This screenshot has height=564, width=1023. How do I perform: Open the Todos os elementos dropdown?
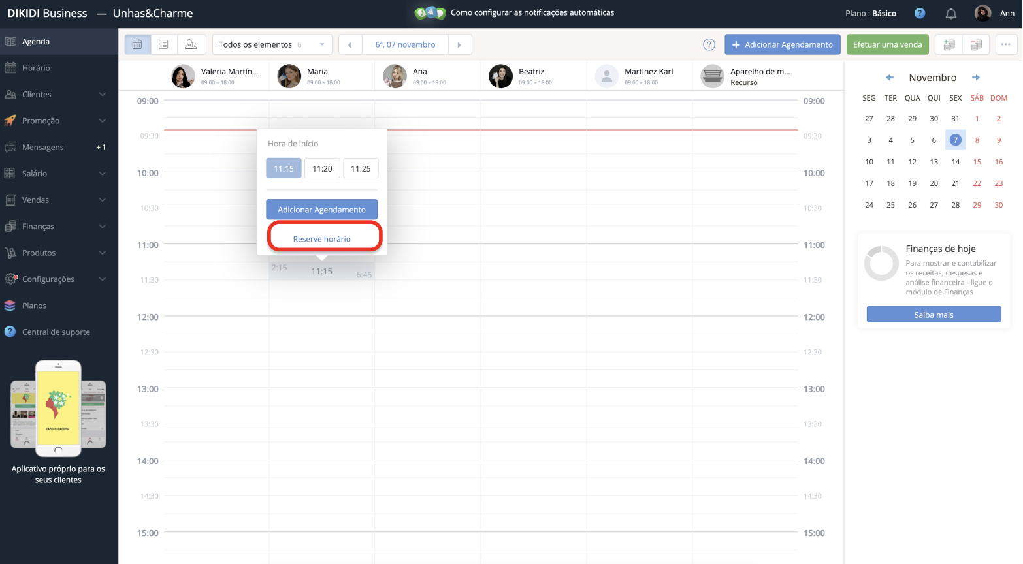272,44
